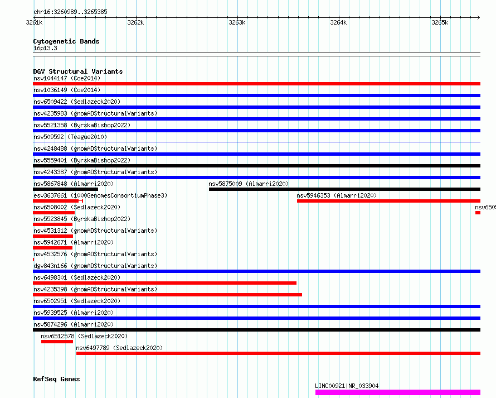Select the blue bar under nsv5939525
The height and width of the screenshot is (398, 496).
pos(256,318)
